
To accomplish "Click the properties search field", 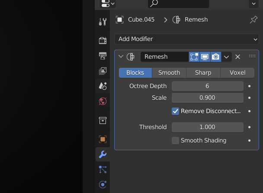I will [179, 3].
